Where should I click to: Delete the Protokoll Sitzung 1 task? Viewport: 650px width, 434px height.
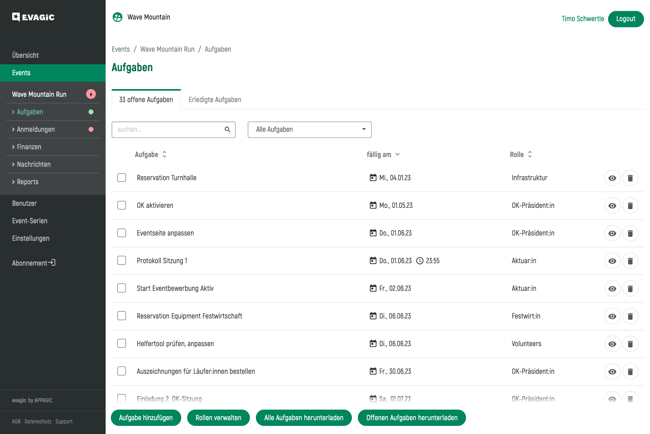pyautogui.click(x=630, y=261)
